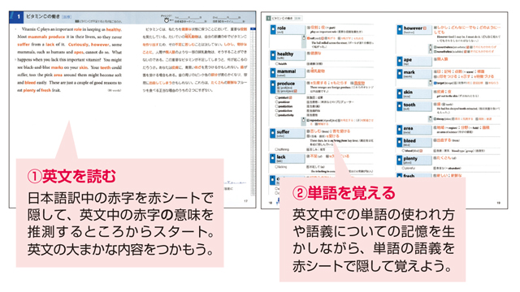Click the 'bleed' vocabulary entry
Image resolution: width=520 pixels, height=292 pixels.
point(414,142)
